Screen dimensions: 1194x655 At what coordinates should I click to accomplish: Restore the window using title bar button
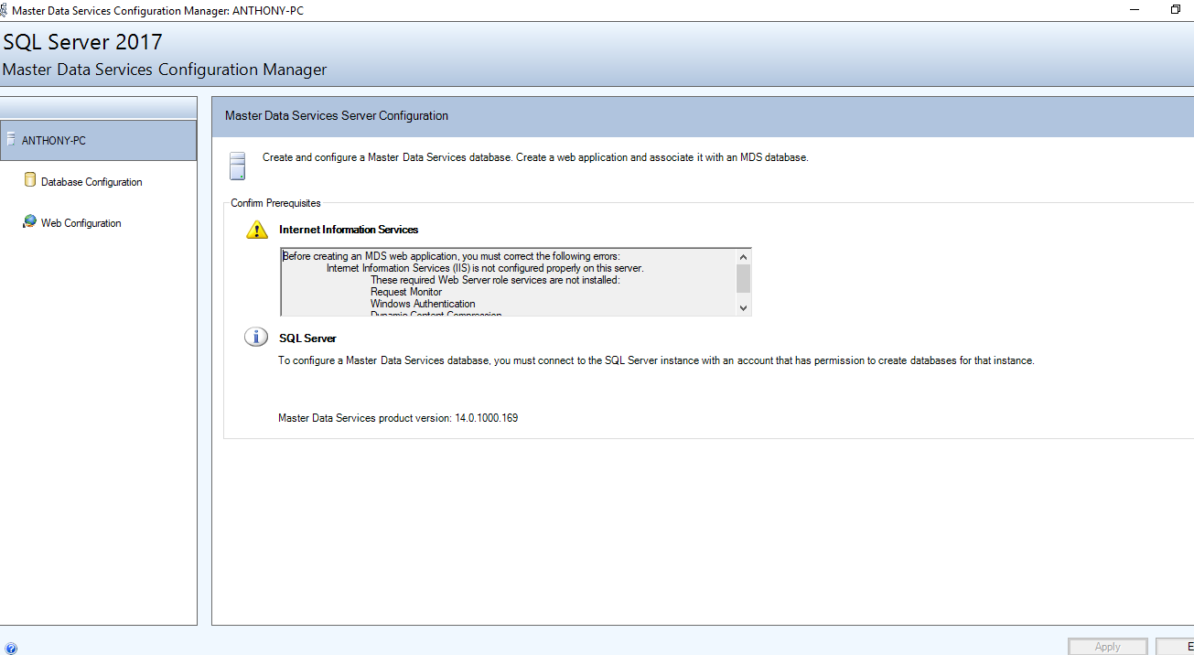click(x=1176, y=9)
